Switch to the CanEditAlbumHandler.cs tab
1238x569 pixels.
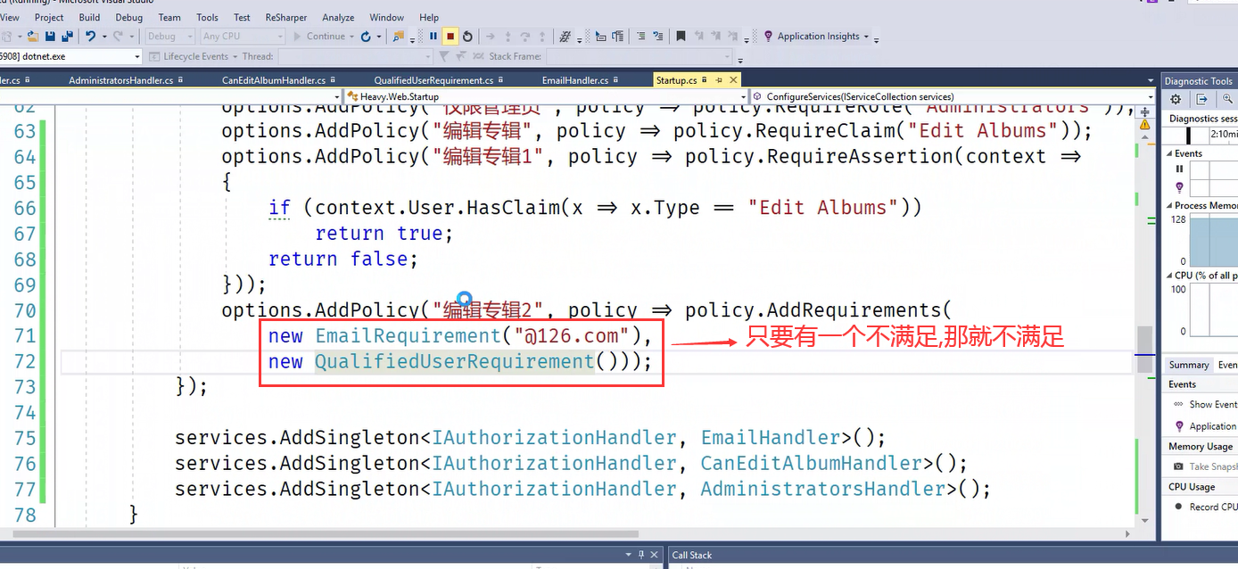273,80
